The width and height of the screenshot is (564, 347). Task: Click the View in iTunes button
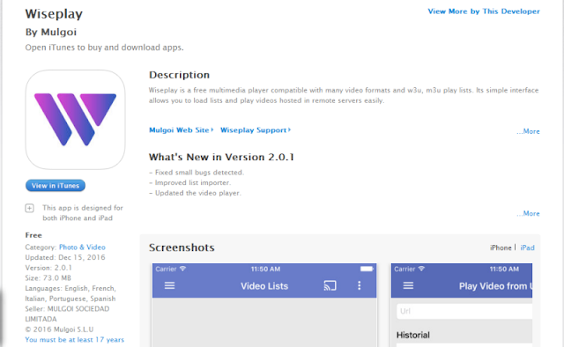pos(56,186)
